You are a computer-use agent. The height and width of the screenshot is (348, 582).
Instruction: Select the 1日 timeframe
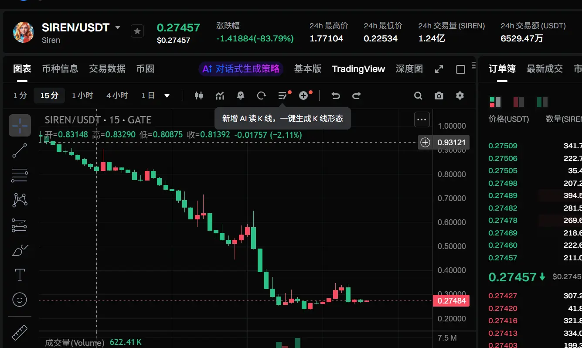148,96
